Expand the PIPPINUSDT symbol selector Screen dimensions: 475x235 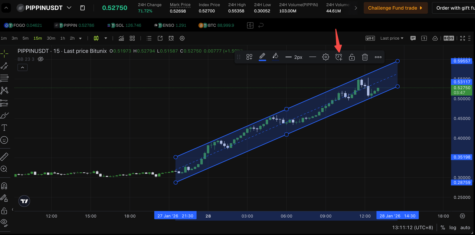click(x=69, y=7)
